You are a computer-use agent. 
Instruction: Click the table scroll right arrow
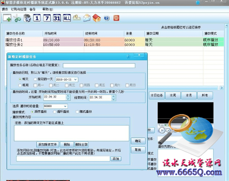(x=222, y=88)
